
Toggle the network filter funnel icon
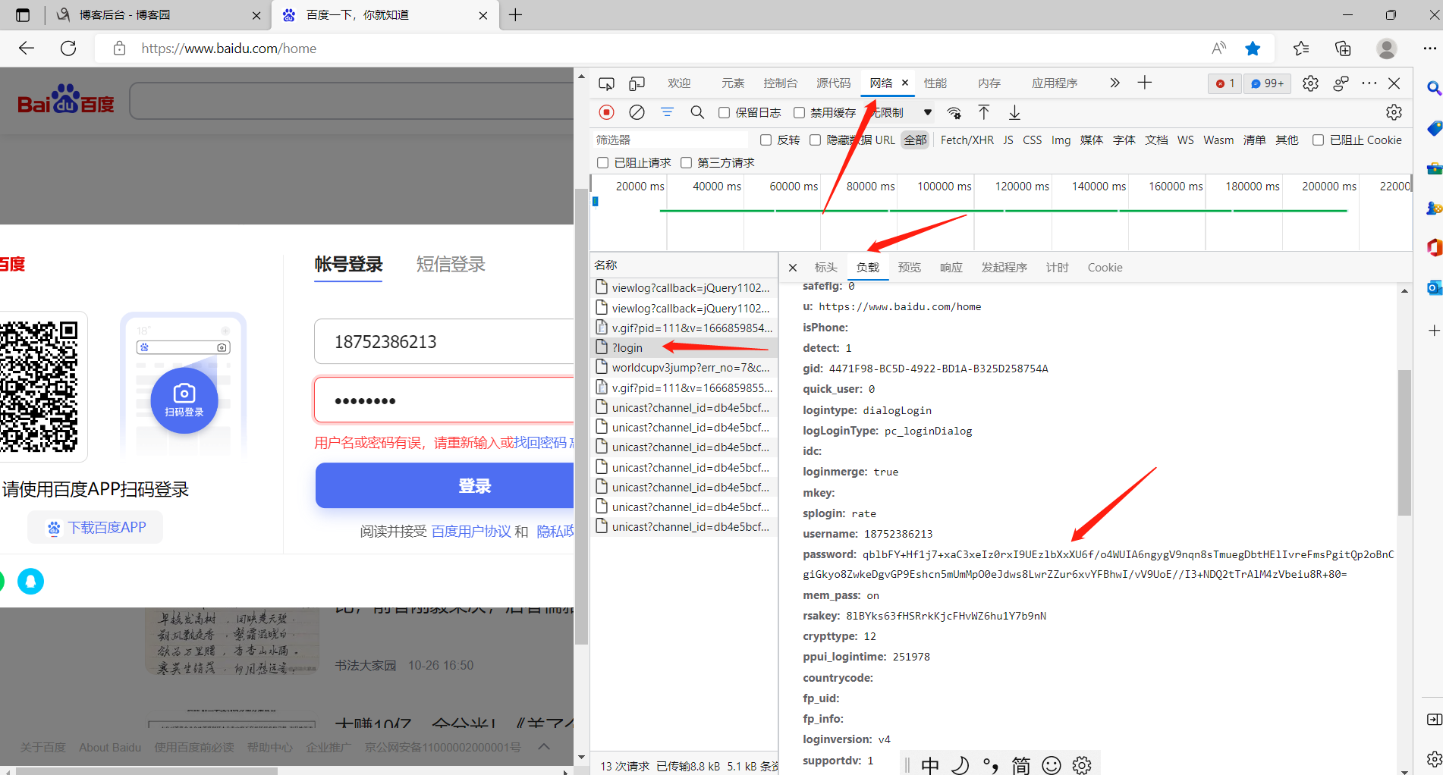667,112
